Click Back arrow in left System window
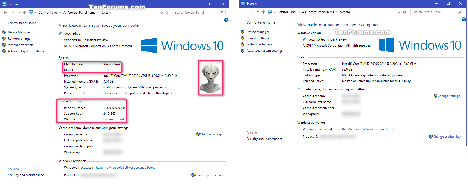Image resolution: width=468 pixels, height=184 pixels. [5, 13]
